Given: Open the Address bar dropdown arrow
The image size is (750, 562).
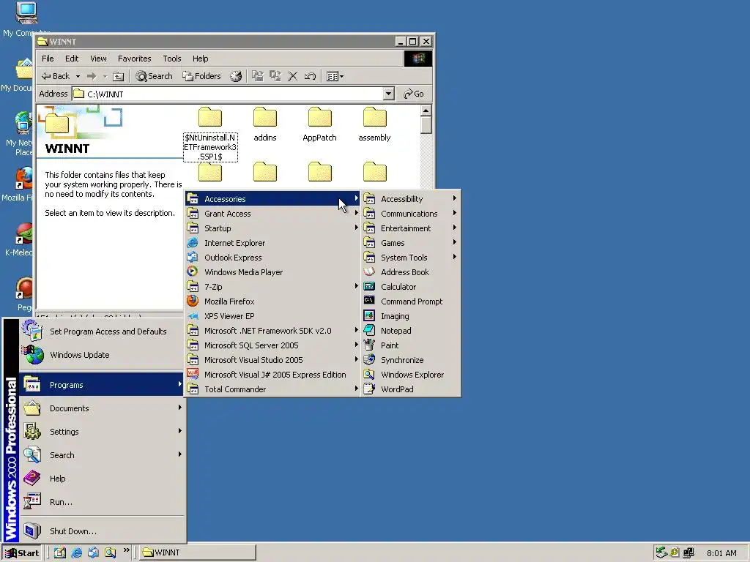Looking at the screenshot, I should click(x=389, y=94).
